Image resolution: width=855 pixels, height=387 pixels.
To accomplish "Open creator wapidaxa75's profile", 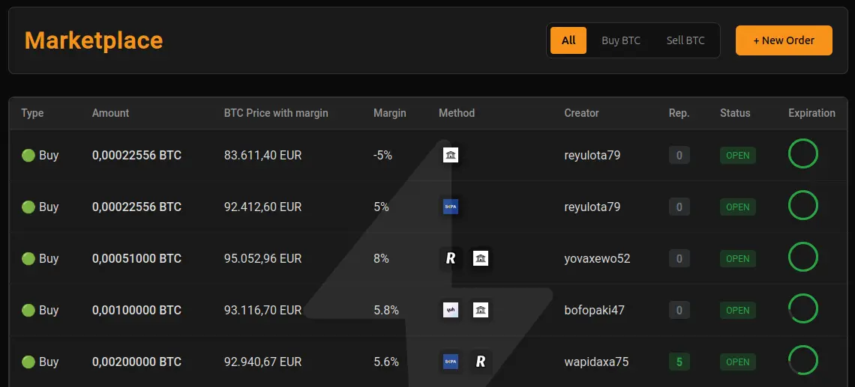I will click(596, 362).
